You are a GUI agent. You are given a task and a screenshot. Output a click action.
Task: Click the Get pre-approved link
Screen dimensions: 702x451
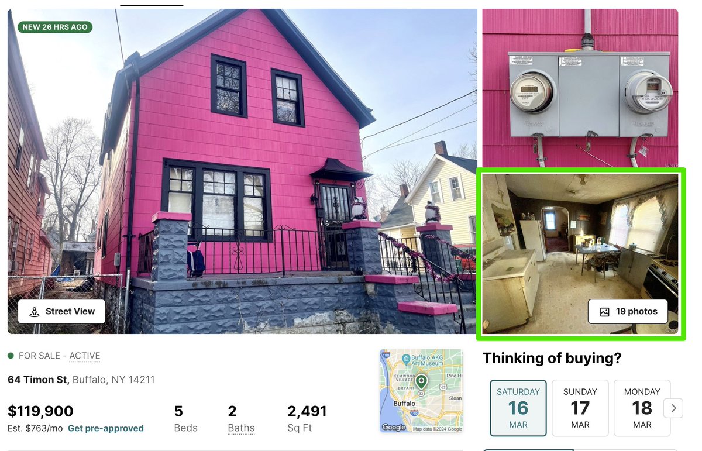point(106,428)
